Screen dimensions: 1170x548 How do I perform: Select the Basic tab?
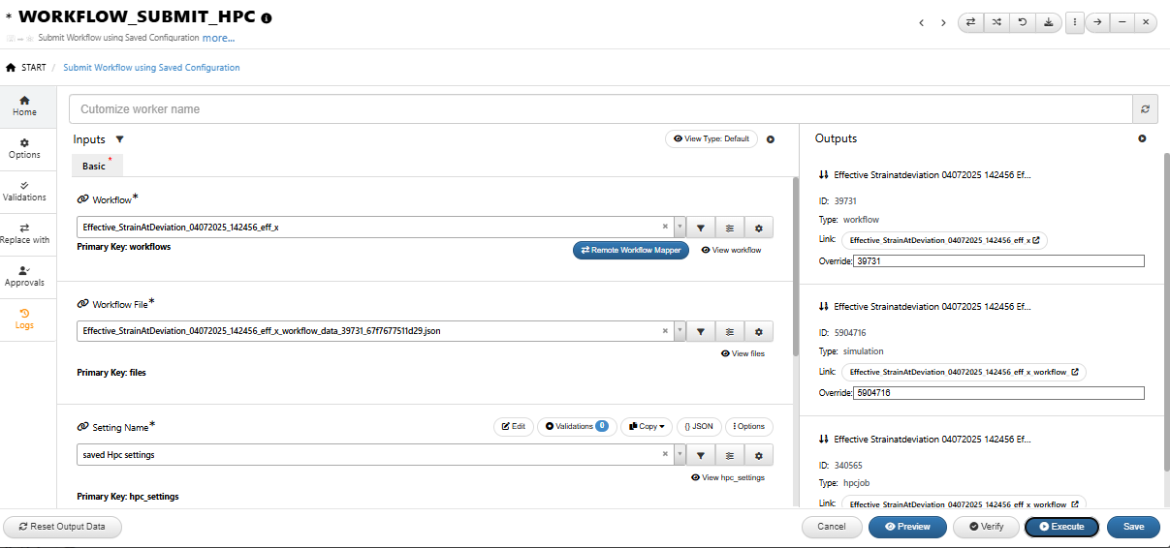[97, 166]
